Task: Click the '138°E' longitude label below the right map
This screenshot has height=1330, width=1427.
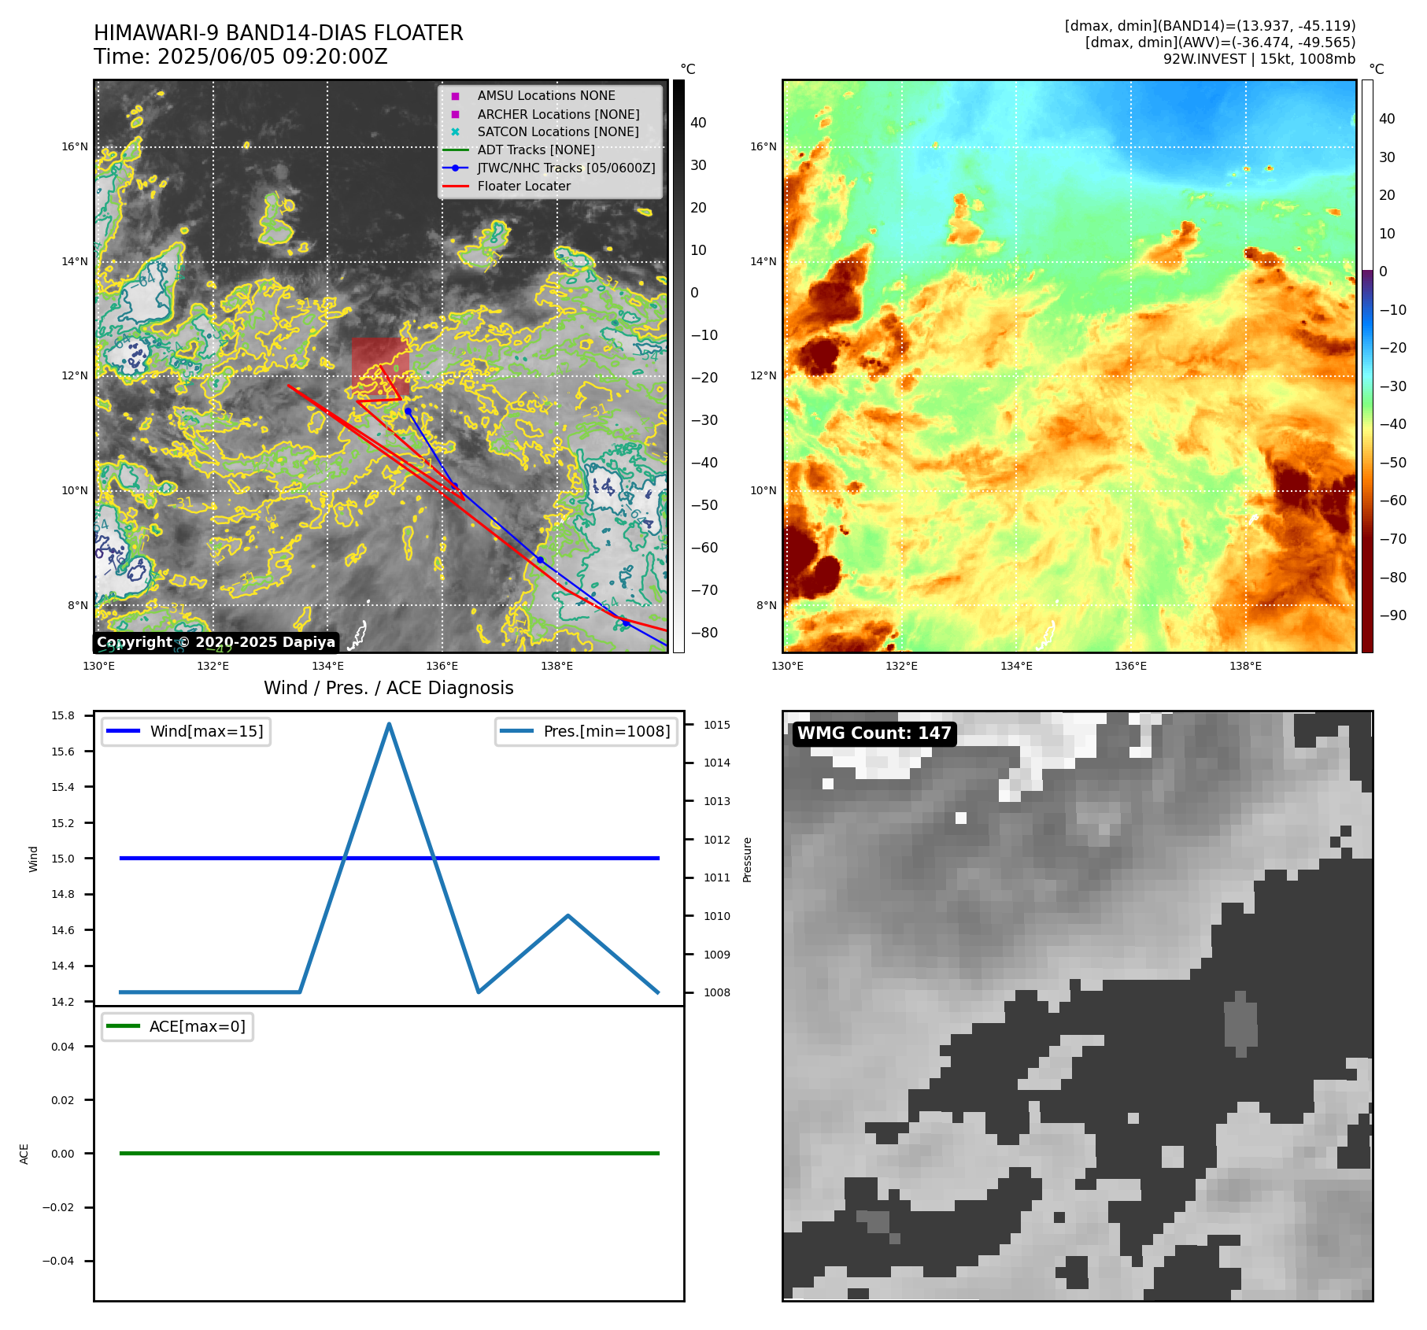Action: (1245, 666)
